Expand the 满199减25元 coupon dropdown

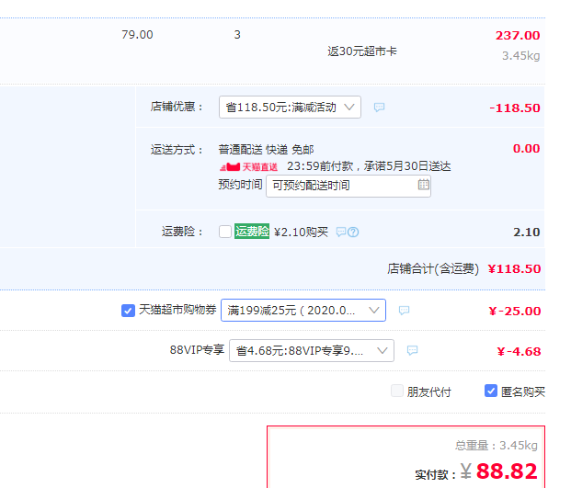[303, 311]
